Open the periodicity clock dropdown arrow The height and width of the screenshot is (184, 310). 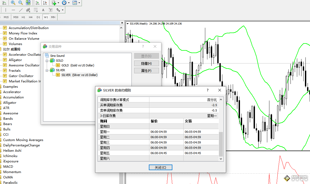(69, 3)
